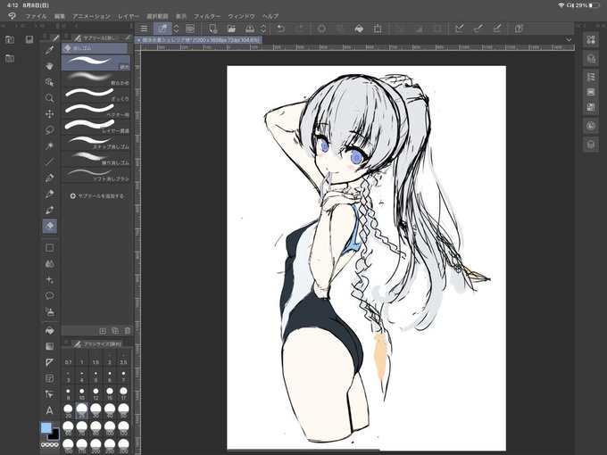Select the Move Layer tool
The width and height of the screenshot is (607, 455).
[50, 114]
